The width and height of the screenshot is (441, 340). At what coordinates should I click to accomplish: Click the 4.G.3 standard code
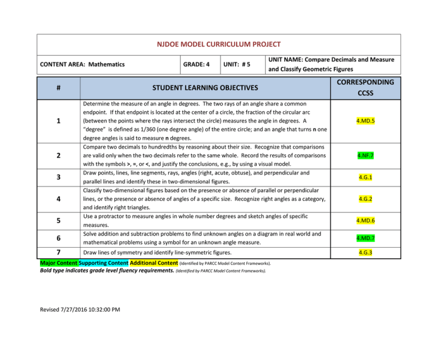pos(365,253)
